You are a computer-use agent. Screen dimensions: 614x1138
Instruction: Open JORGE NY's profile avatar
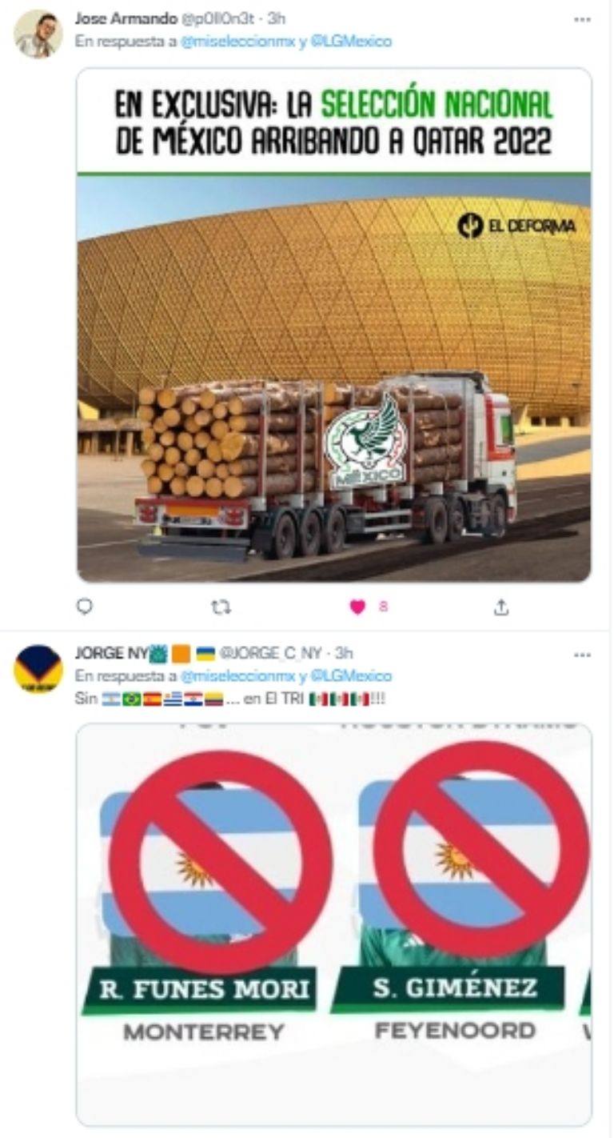pyautogui.click(x=38, y=668)
